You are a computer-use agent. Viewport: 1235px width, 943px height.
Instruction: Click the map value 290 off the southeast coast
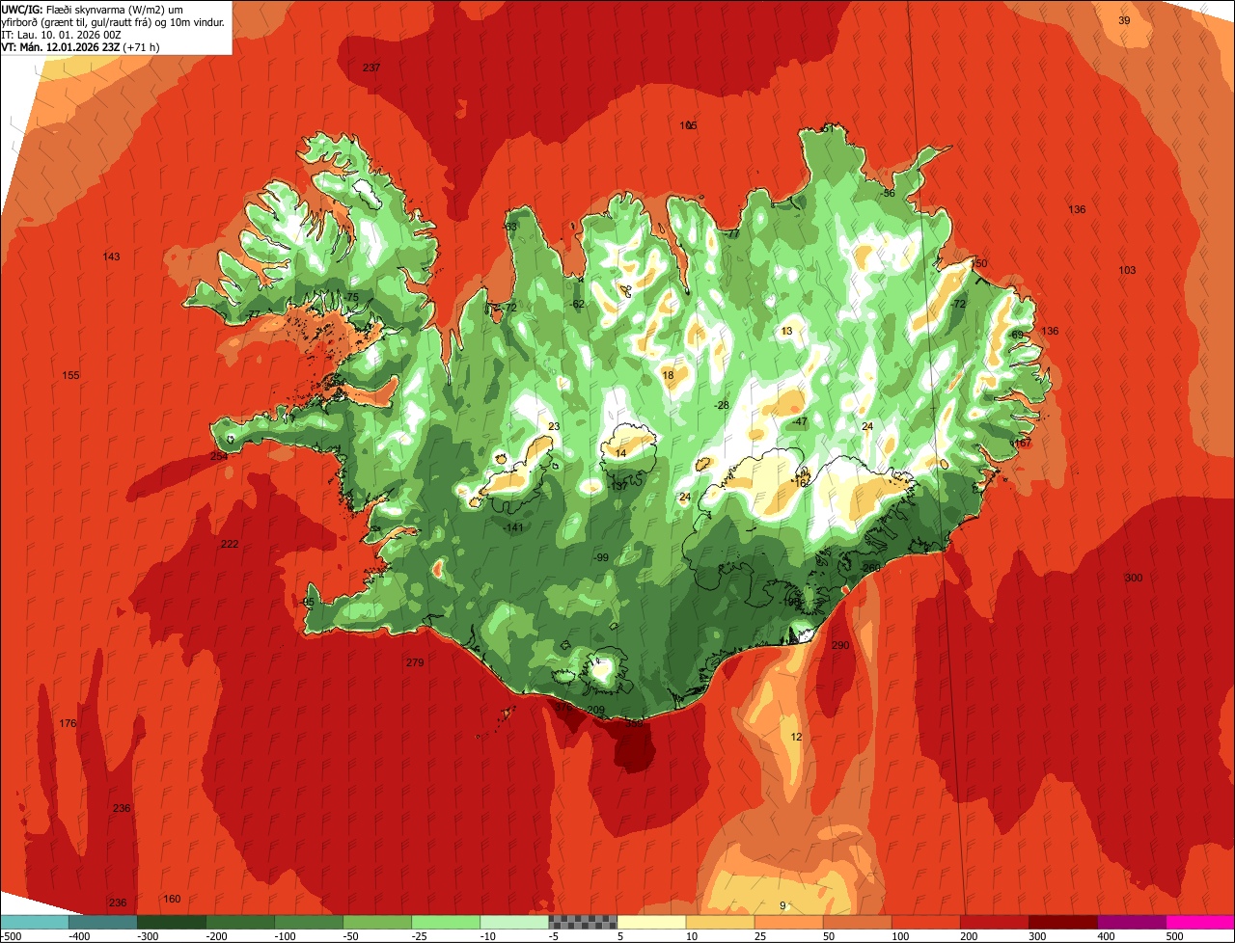[x=840, y=645]
